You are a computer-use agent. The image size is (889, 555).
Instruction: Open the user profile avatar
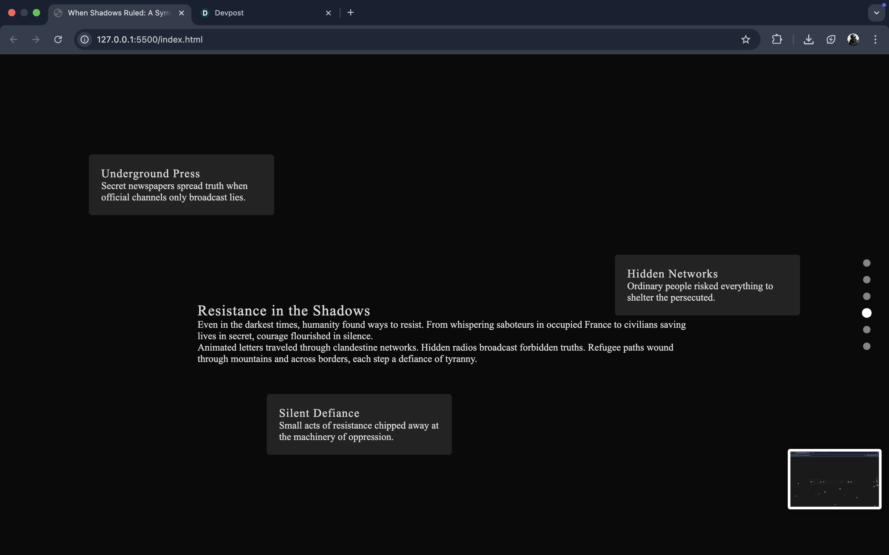point(853,40)
